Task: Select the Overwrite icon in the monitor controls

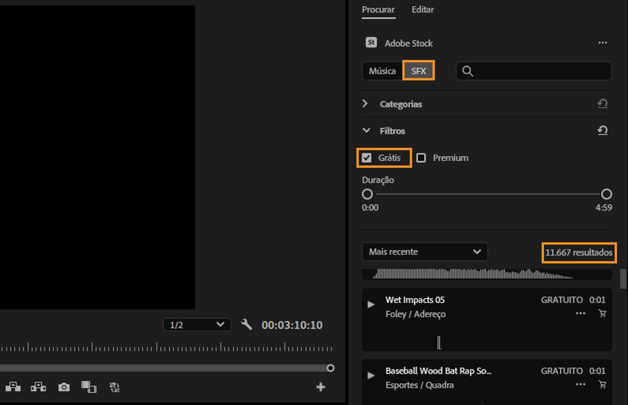Action: tap(37, 387)
